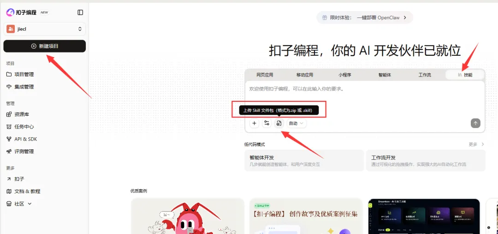Open the 自动 mode dropdown
Viewport: 498px width, 234px height.
click(x=296, y=123)
